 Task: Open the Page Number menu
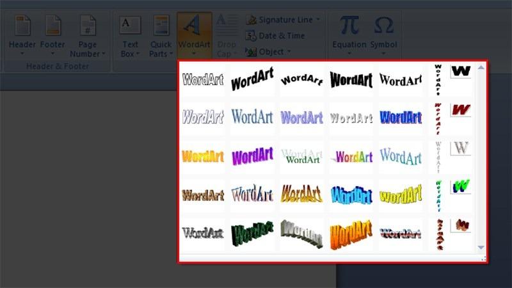tap(87, 36)
